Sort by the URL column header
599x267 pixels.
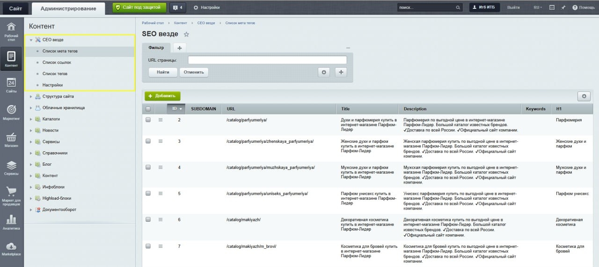279,109
